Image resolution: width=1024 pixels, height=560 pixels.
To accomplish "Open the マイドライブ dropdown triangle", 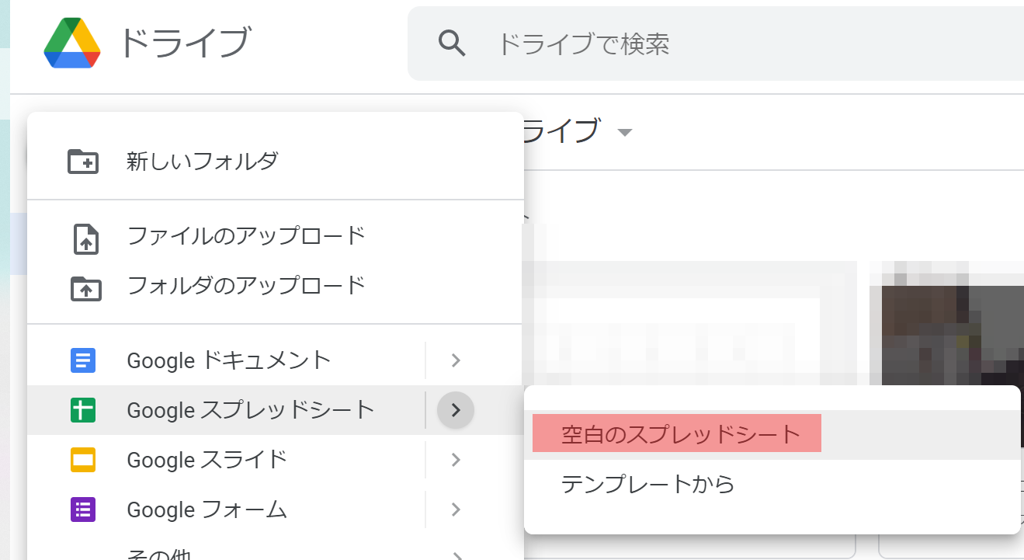I will coord(624,133).
